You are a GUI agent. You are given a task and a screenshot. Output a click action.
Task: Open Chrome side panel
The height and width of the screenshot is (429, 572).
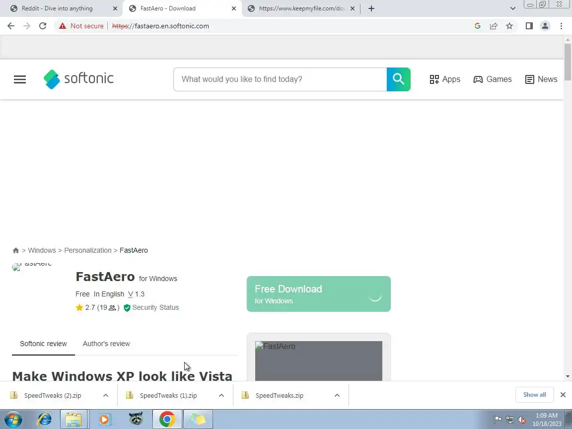tap(529, 26)
